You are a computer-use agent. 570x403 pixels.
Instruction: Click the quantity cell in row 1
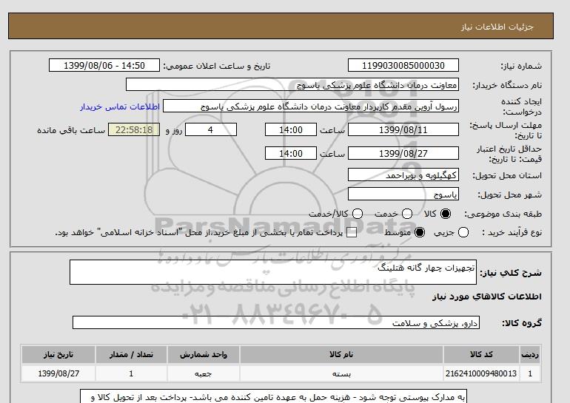(131, 373)
